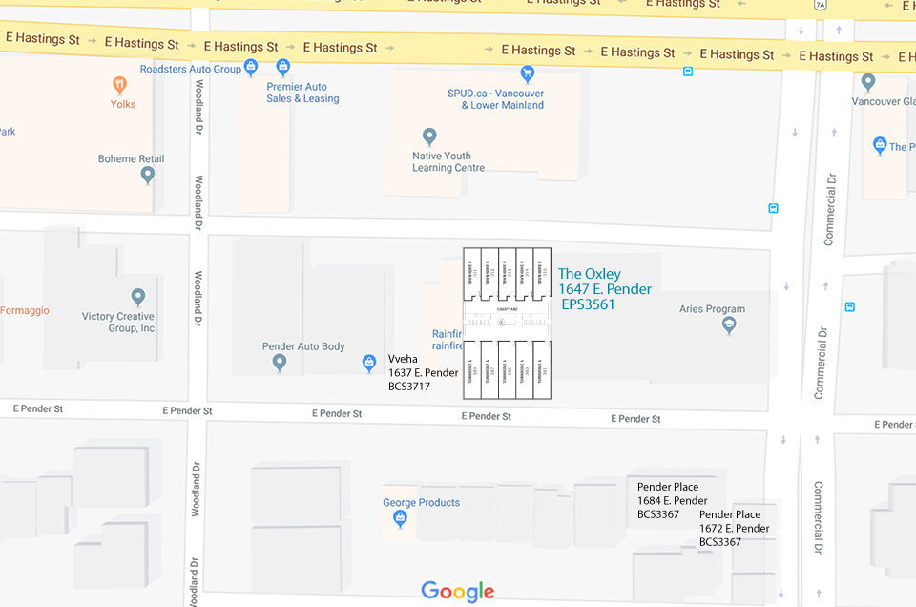
Task: Click the Google logo
Action: [x=458, y=591]
